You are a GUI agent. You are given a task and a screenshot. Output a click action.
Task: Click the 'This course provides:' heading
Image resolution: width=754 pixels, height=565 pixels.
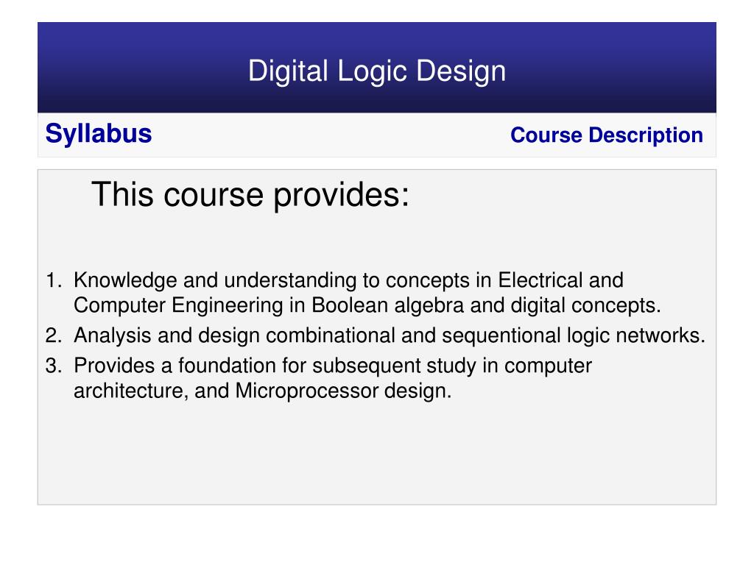[x=250, y=194]
